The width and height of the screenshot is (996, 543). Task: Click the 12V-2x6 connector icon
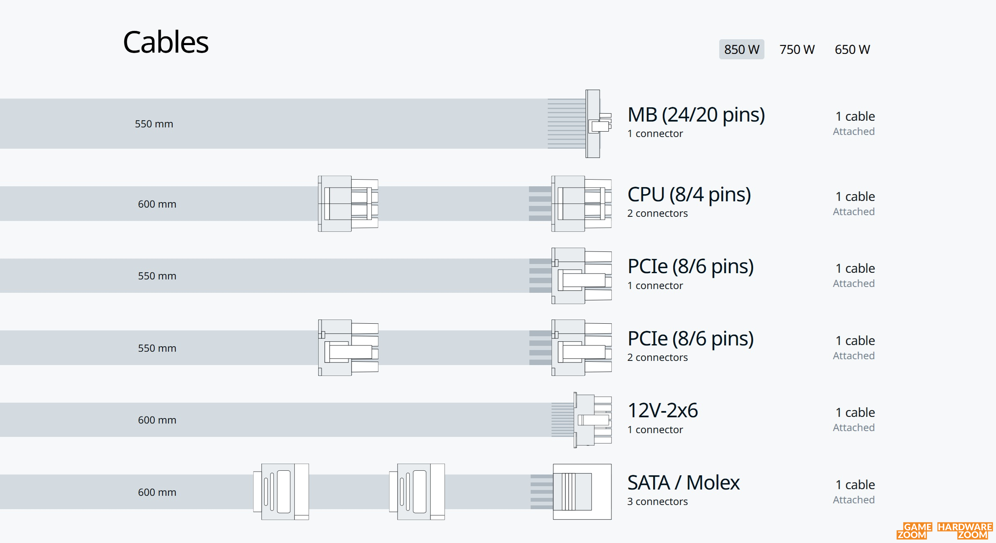tap(592, 420)
